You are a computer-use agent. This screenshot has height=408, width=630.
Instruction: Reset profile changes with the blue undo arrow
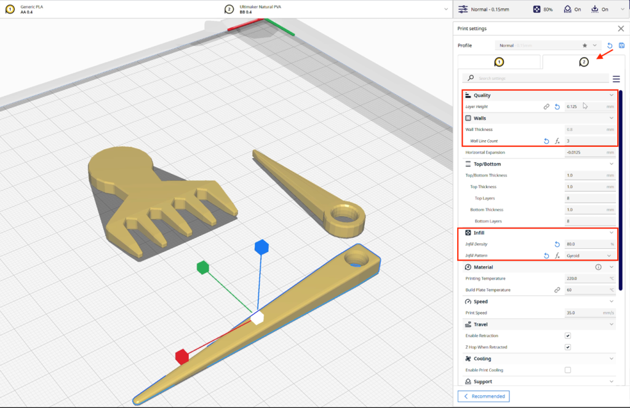point(610,45)
